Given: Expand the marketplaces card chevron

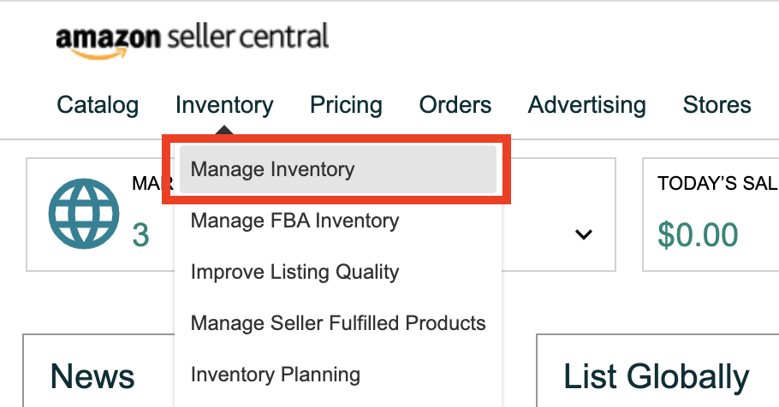Looking at the screenshot, I should pos(583,234).
